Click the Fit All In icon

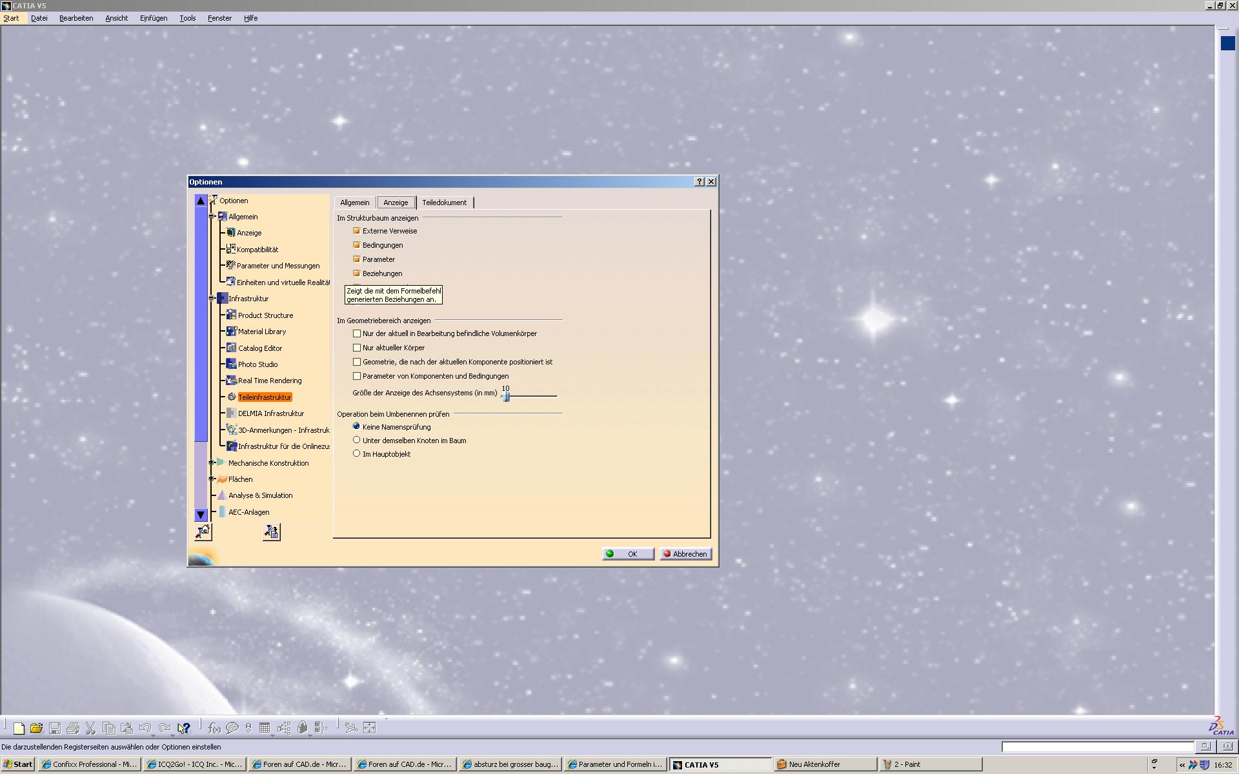[x=370, y=728]
